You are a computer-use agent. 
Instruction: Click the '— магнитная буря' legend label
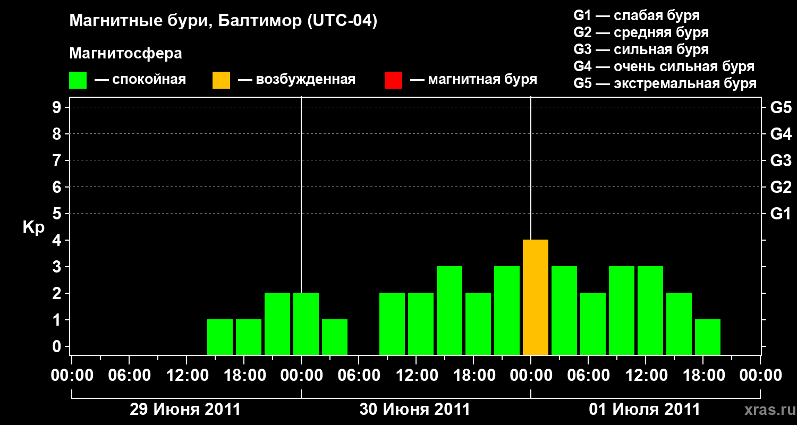[474, 80]
